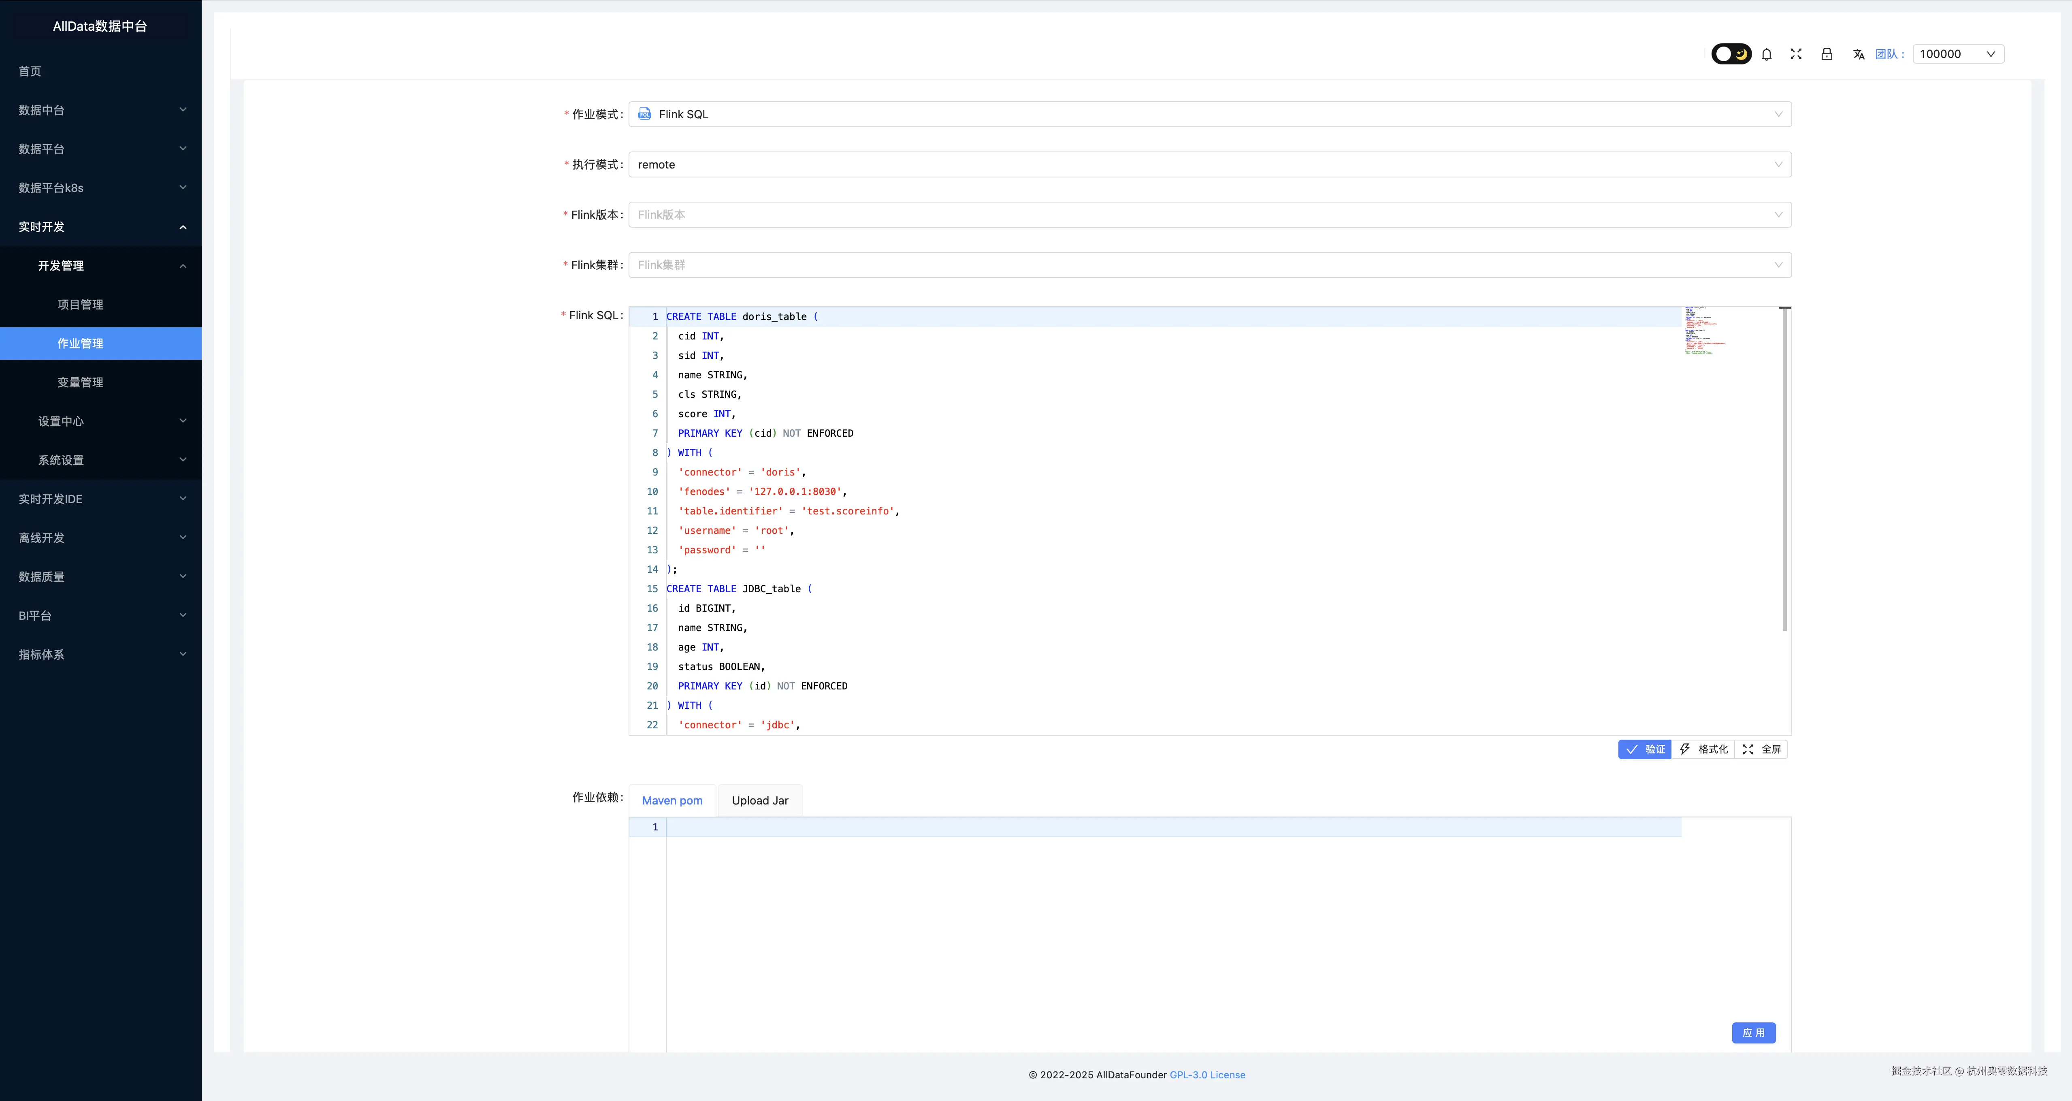Image resolution: width=2072 pixels, height=1101 pixels.
Task: Click the 全屏 editor fullscreen icon
Action: (x=1748, y=749)
